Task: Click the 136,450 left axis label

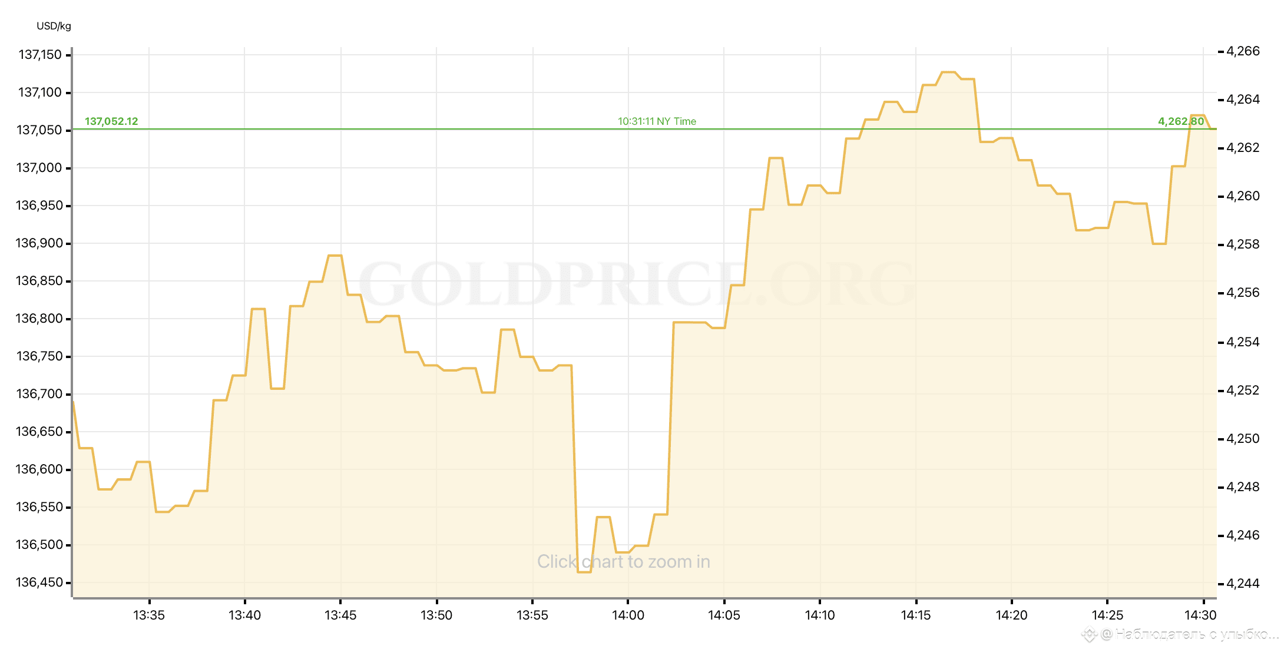Action: 39,582
